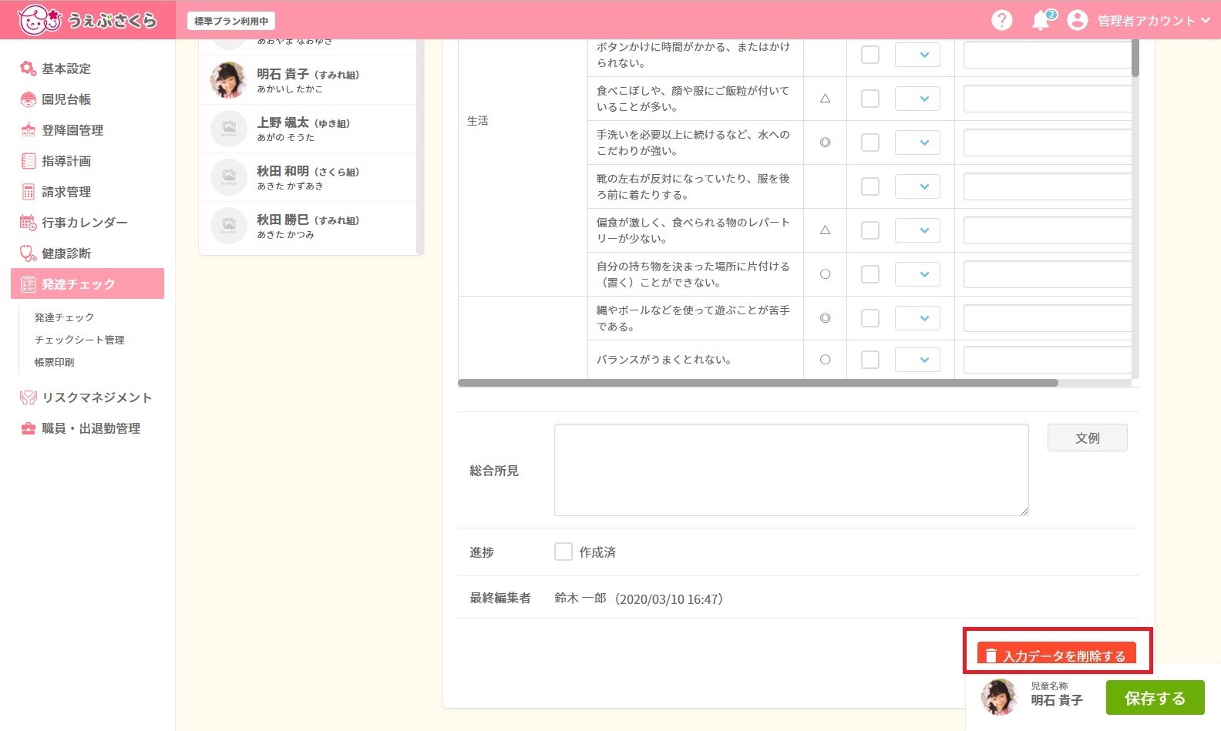Check box for 偏食が激しく row
Screen dimensions: 1221x731
(869, 230)
